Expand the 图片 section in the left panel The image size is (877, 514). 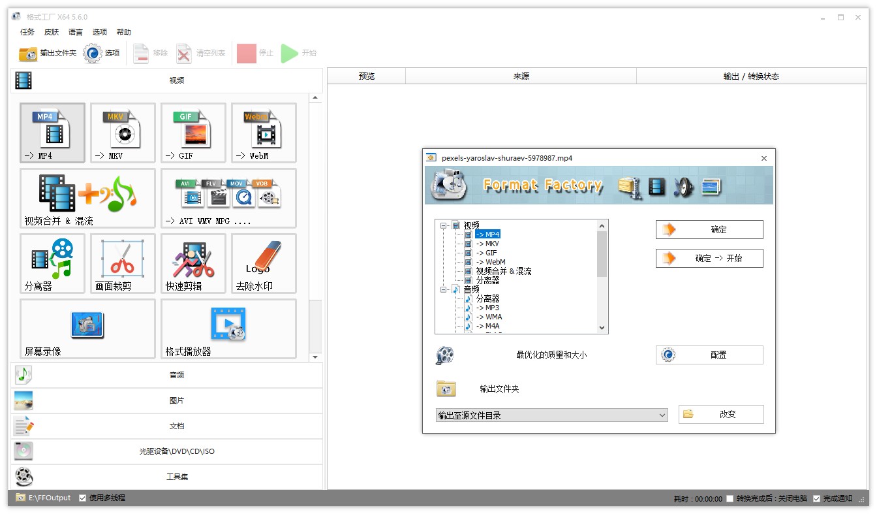(x=167, y=400)
